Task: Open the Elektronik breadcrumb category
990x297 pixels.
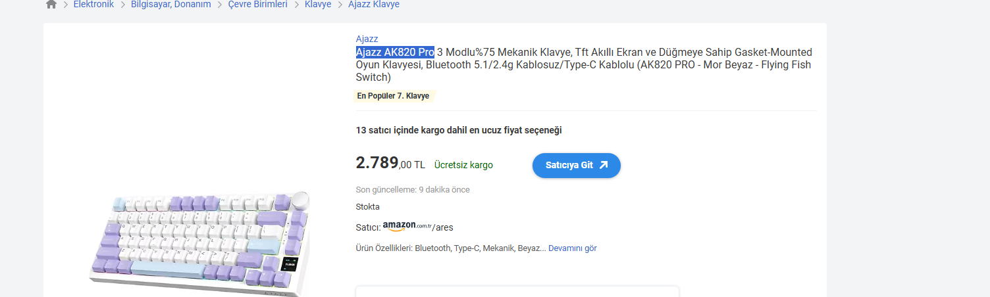Action: [93, 5]
